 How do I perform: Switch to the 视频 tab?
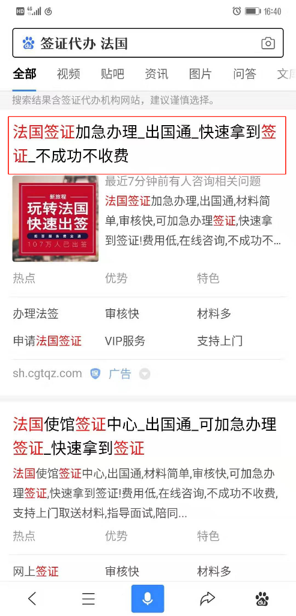[x=68, y=73]
